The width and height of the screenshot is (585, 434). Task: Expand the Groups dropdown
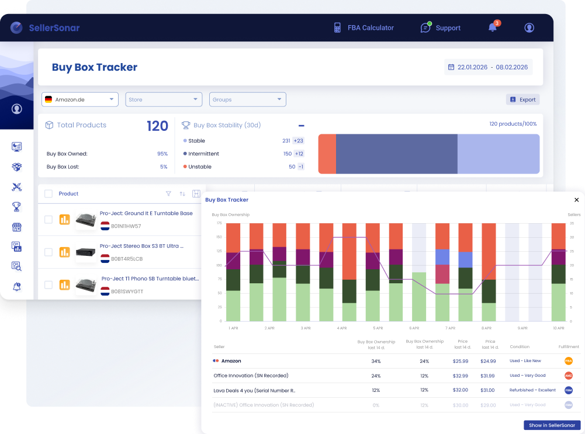248,99
